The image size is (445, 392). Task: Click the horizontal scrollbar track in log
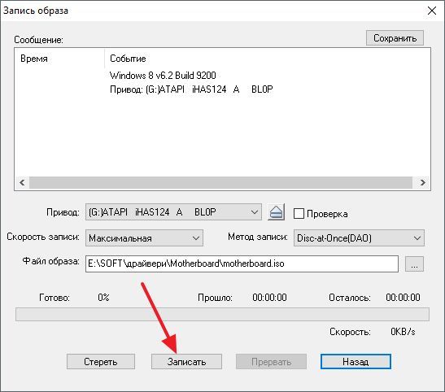220,182
